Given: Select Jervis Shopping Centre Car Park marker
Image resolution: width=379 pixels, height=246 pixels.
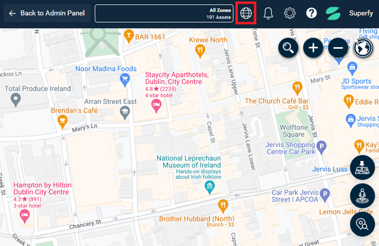Looking at the screenshot, I should (x=322, y=147).
